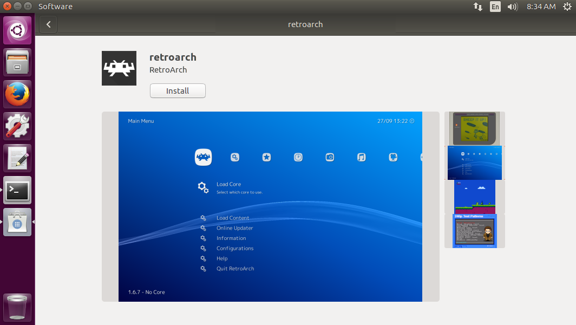Click the retroarch app logo icon
Screen dimensions: 576x325
point(119,68)
